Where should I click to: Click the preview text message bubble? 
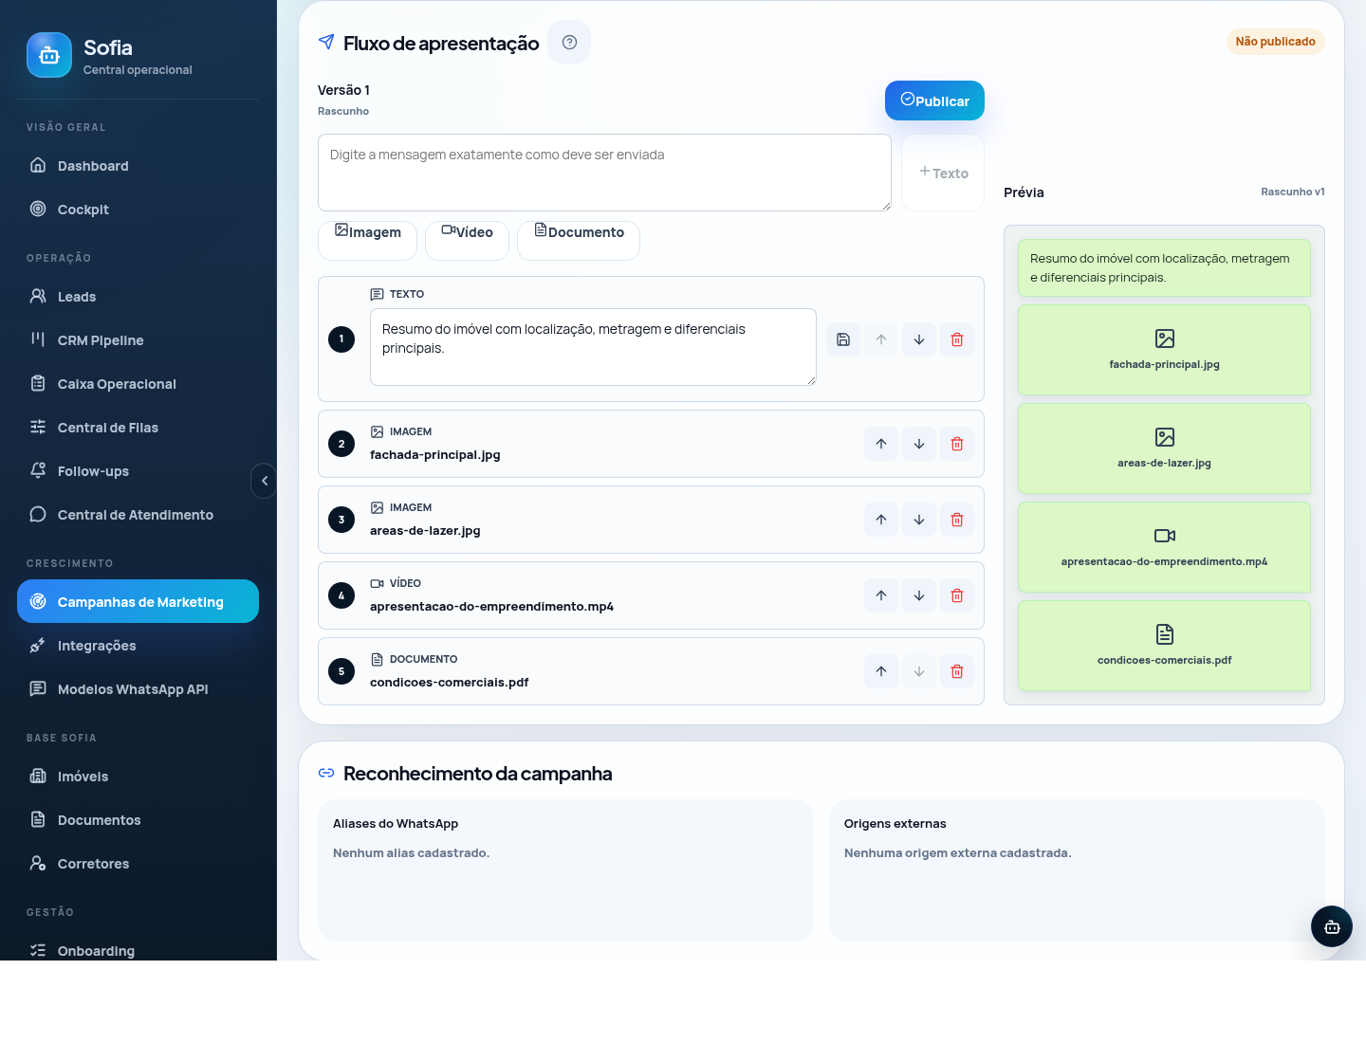pos(1164,267)
